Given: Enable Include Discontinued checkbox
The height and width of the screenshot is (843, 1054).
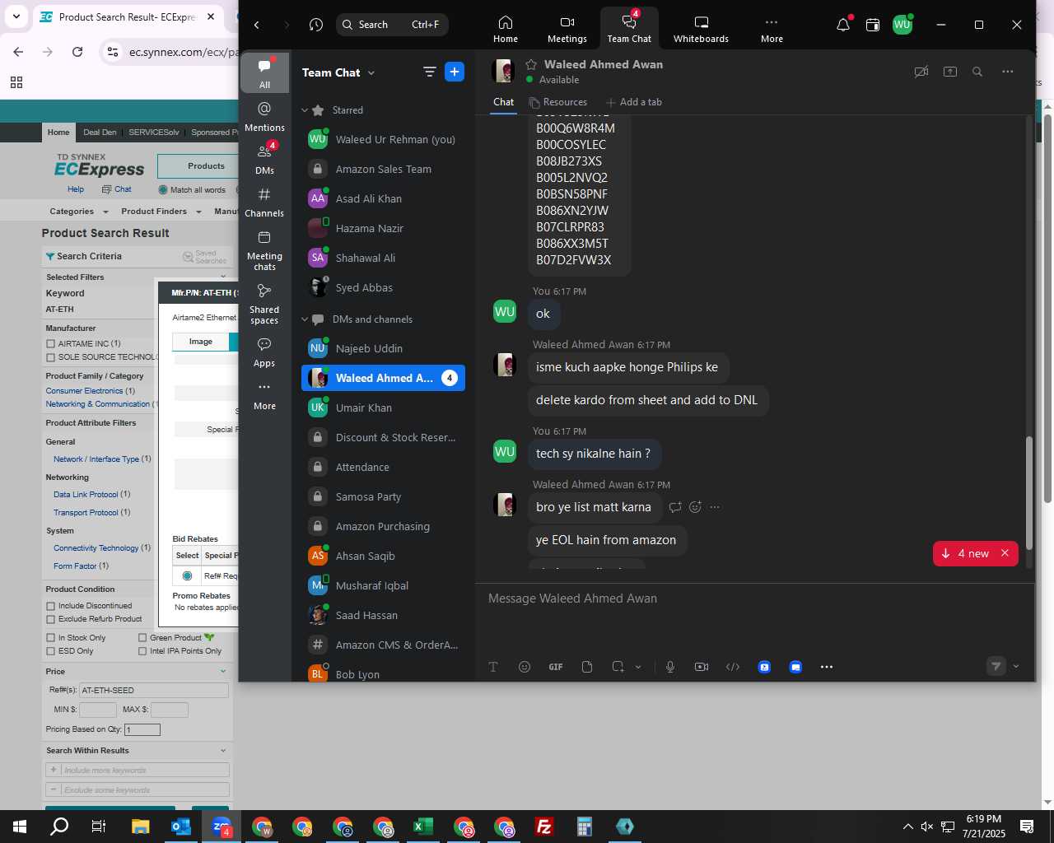Looking at the screenshot, I should tap(51, 606).
